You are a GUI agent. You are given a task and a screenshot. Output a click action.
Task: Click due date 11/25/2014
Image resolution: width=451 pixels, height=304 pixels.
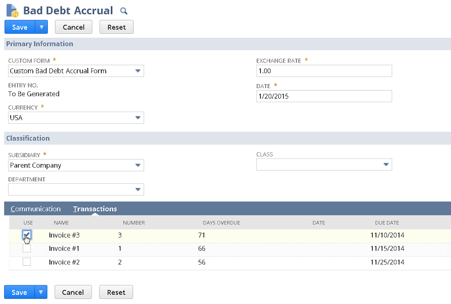coord(387,262)
